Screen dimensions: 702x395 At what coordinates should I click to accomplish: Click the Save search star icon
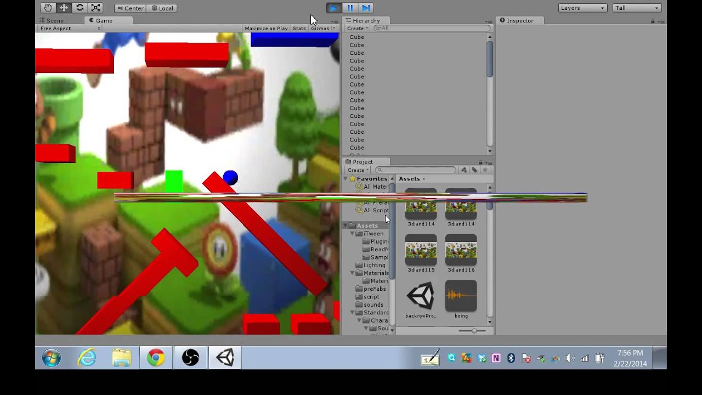(485, 170)
